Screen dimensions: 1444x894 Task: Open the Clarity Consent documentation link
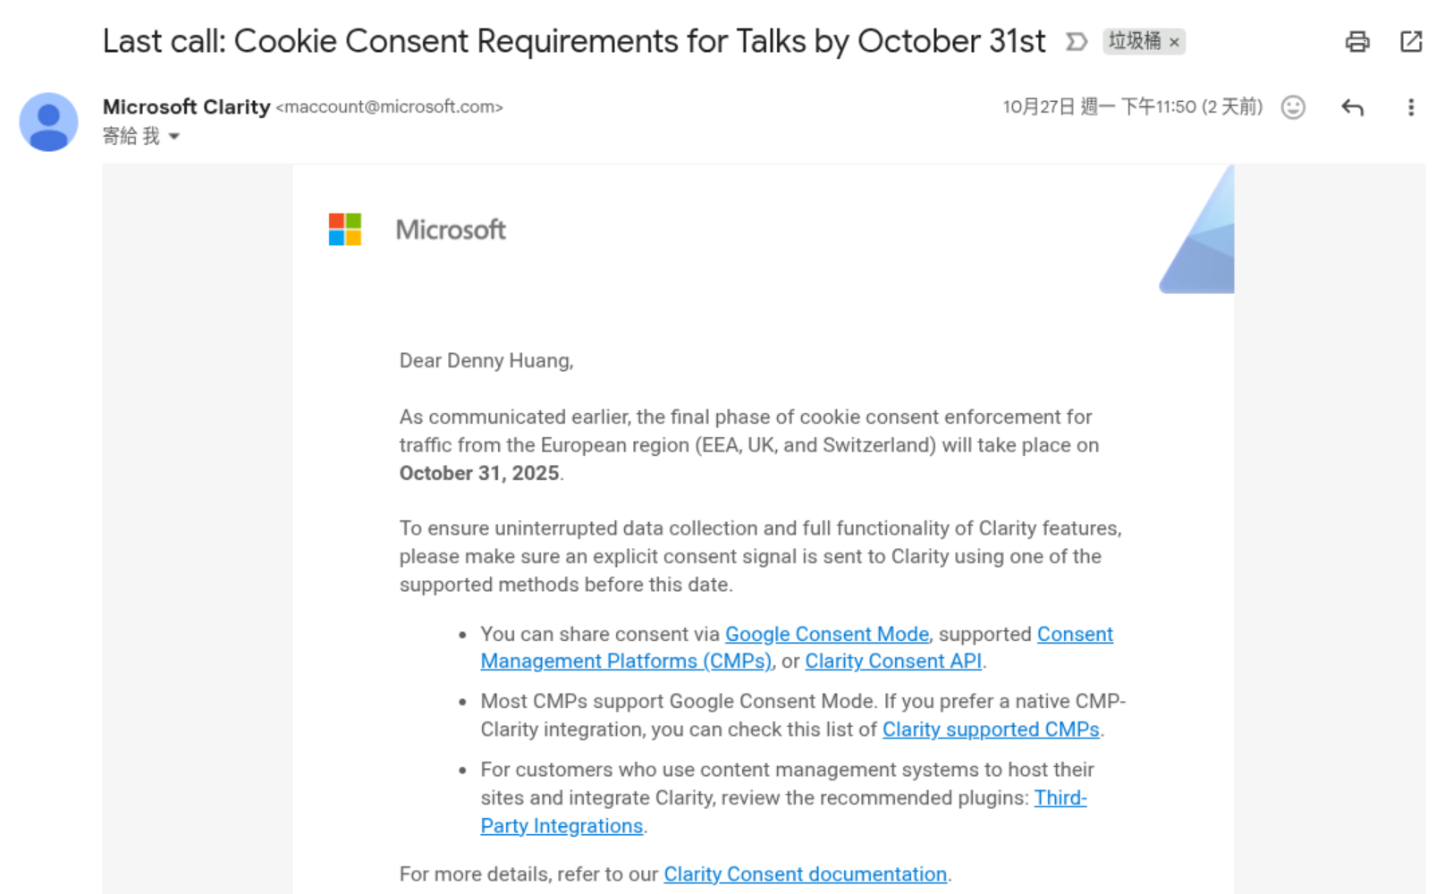pos(805,874)
